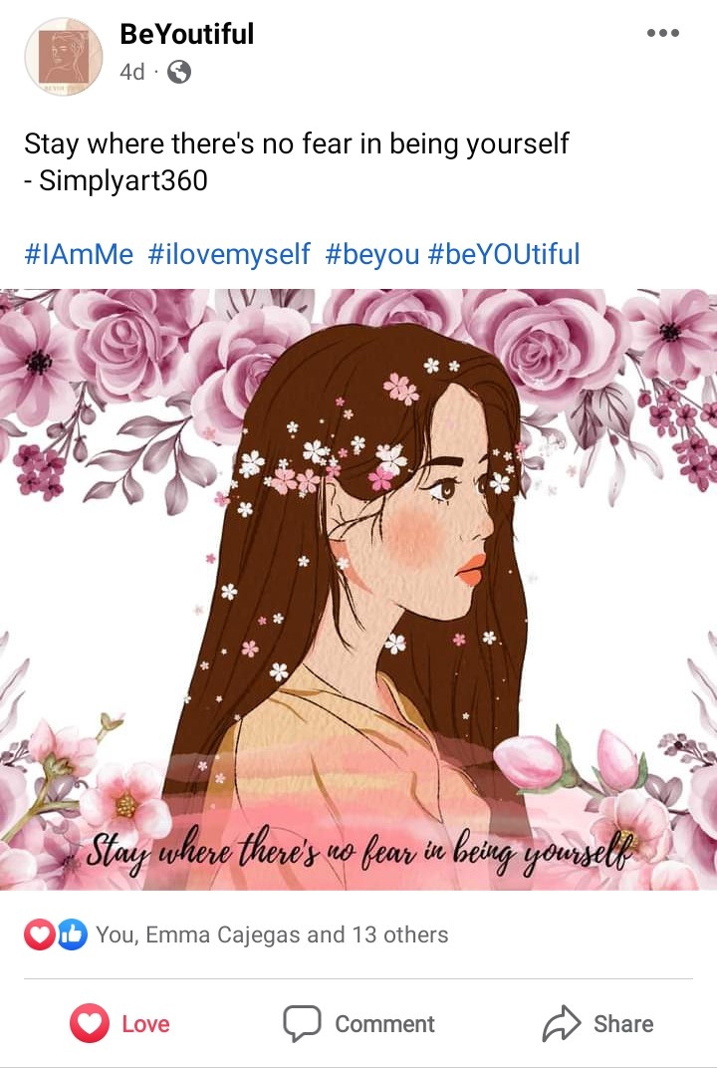Click the public globe audience icon
The image size is (717, 1068).
pyautogui.click(x=179, y=72)
